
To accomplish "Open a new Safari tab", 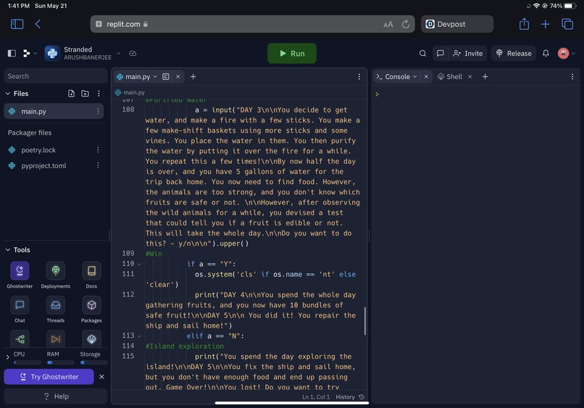I will pos(546,24).
